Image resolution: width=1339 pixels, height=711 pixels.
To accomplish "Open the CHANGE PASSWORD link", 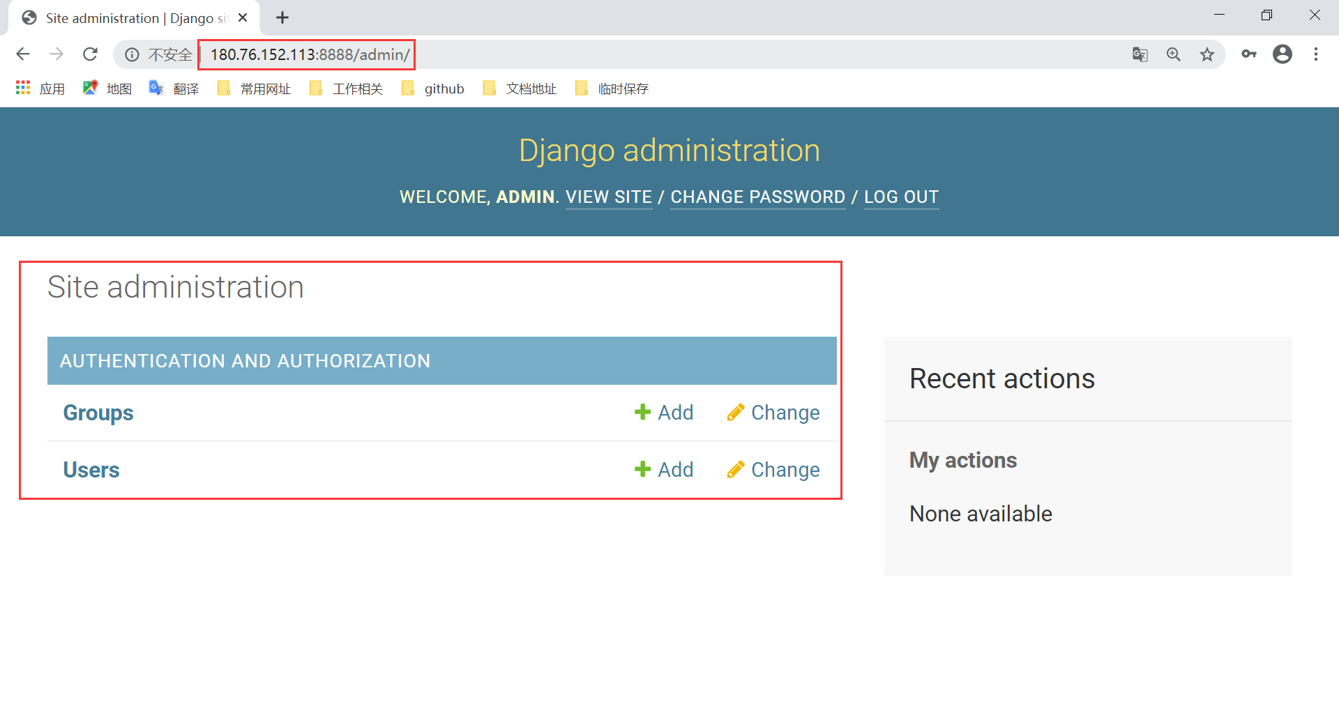I will (758, 197).
